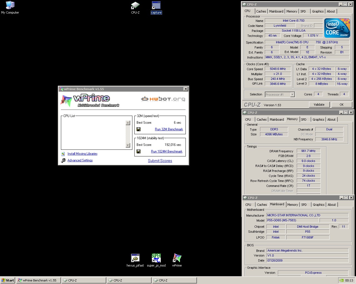
Task: Close the wPrime Benchmark window
Action: click(x=186, y=89)
